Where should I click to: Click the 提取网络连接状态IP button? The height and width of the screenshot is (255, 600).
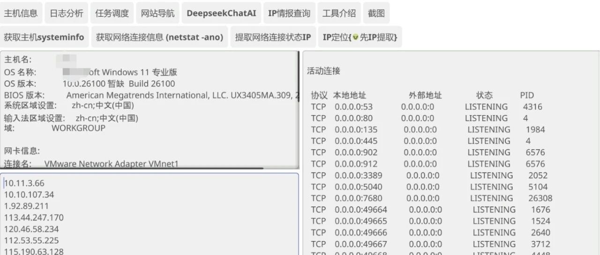point(273,37)
